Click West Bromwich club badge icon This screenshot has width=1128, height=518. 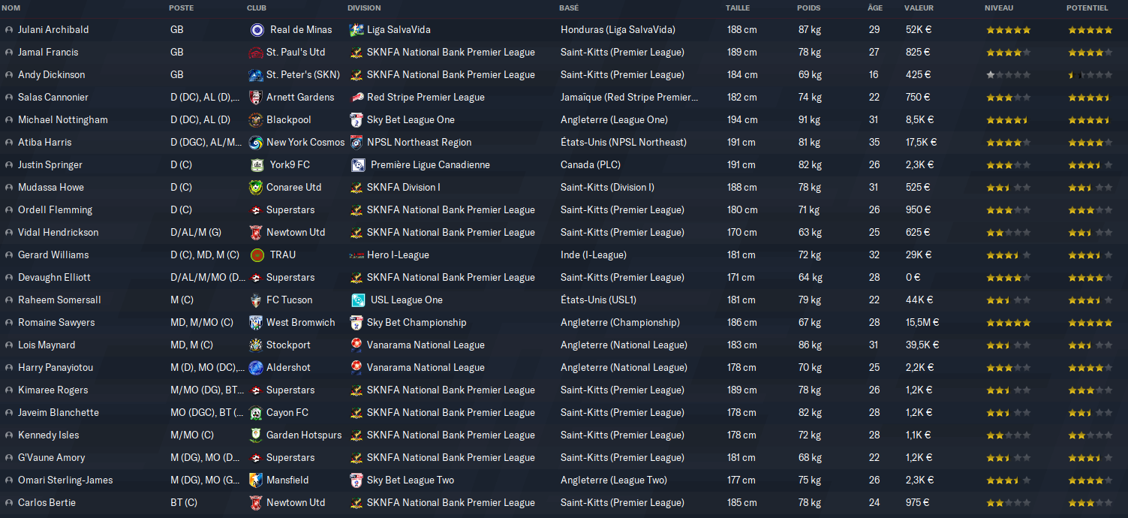[256, 323]
